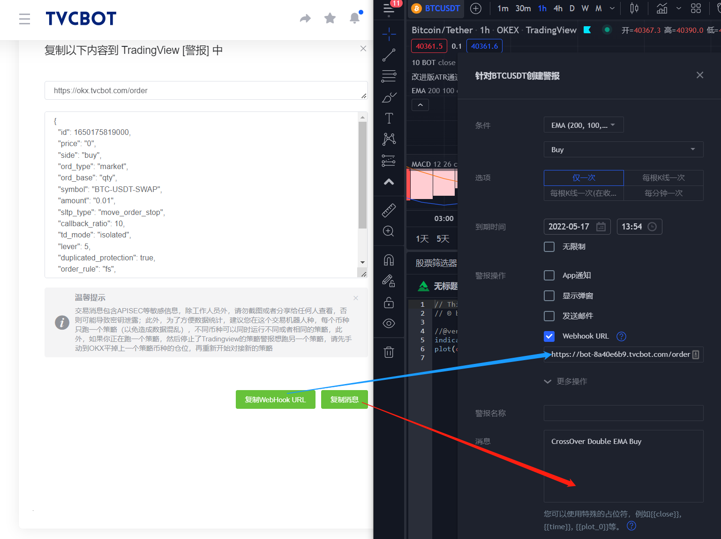This screenshot has width=721, height=539.
Task: Select the W timeframe
Action: [585, 8]
